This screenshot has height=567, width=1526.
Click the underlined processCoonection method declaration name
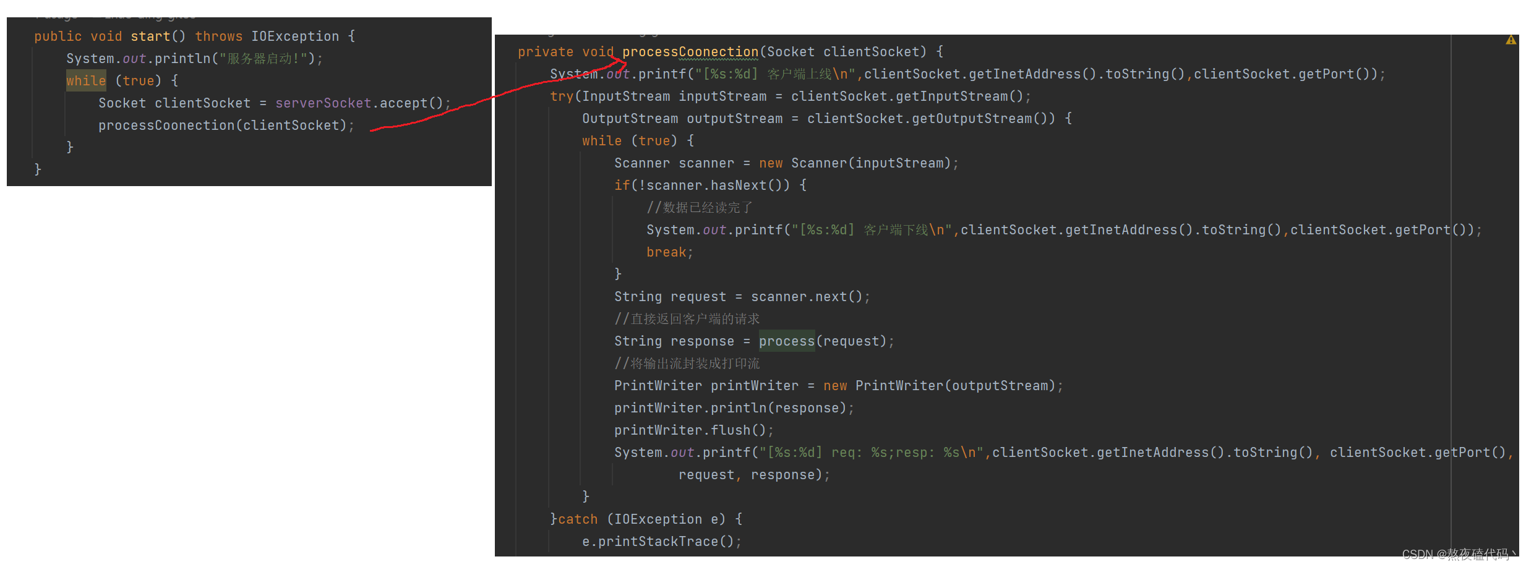tap(690, 52)
